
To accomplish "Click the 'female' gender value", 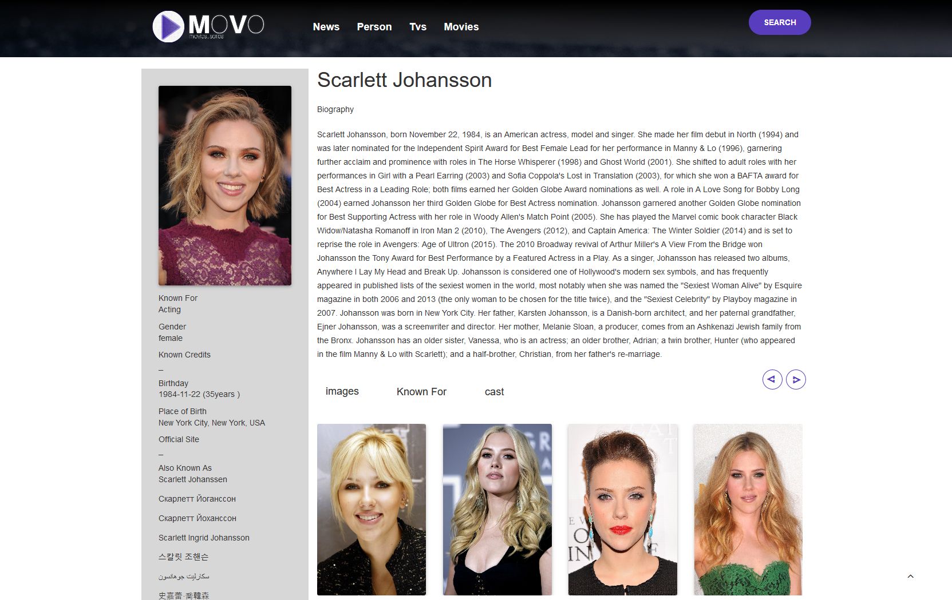I will pos(171,338).
